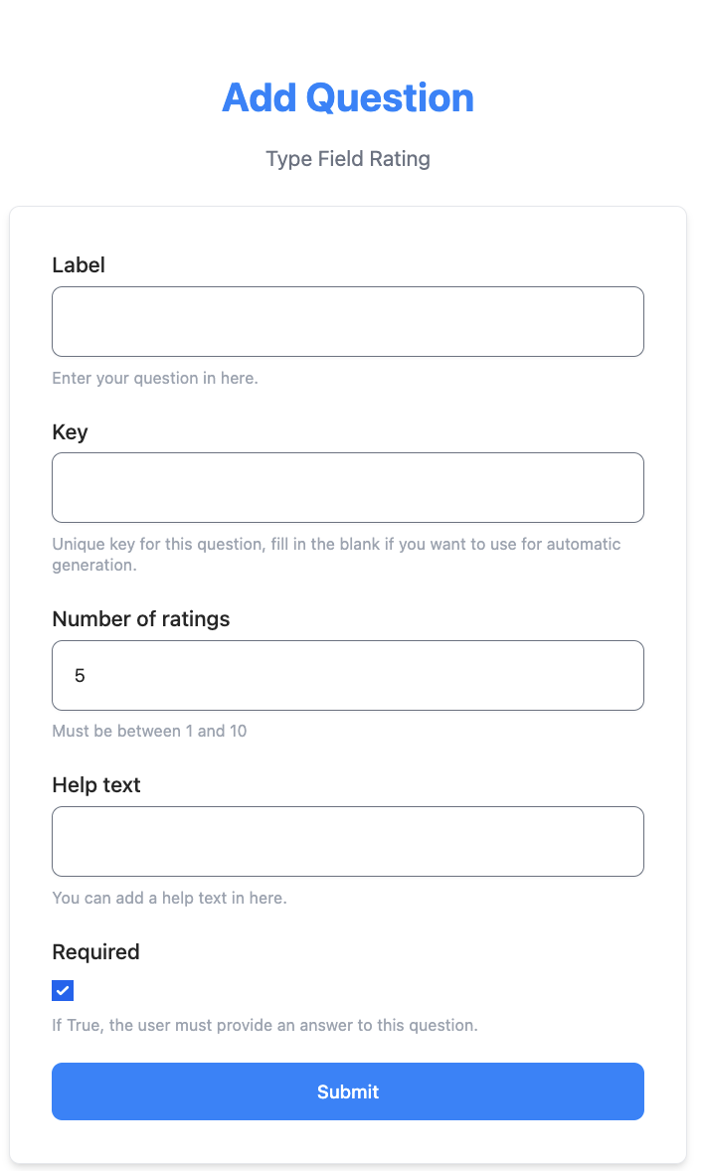Click the 'If True, the user must' hint
The width and height of the screenshot is (702, 1171).
[x=265, y=1026]
